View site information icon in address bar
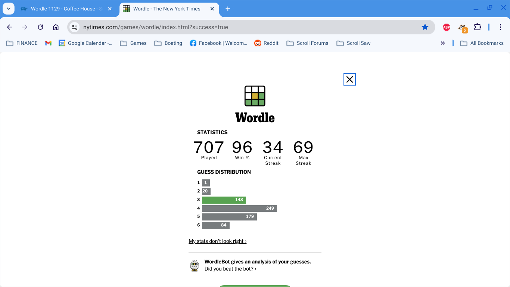Viewport: 510px width, 287px height. pos(75,27)
